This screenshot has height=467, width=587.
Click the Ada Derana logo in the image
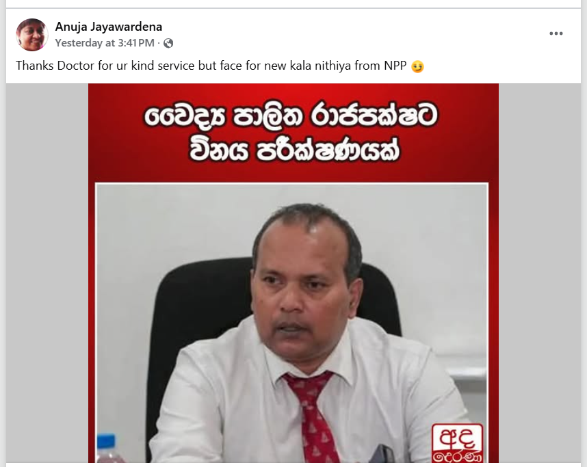click(x=457, y=443)
